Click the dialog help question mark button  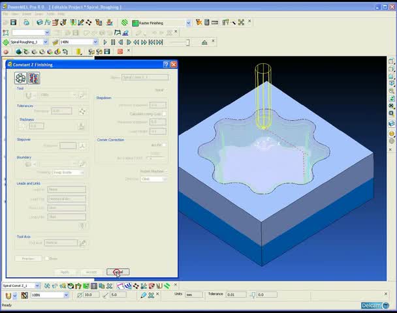coord(166,65)
